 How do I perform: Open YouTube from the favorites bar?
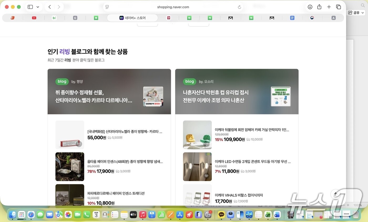click(x=34, y=18)
